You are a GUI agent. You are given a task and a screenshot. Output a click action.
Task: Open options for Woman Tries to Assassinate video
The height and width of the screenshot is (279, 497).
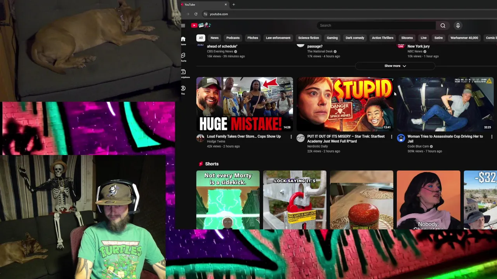pyautogui.click(x=492, y=137)
